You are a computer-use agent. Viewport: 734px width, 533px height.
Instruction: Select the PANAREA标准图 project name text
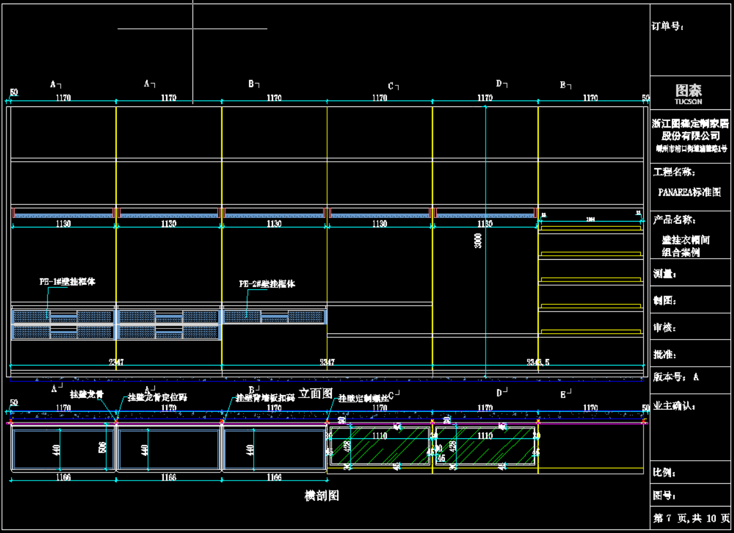tap(689, 192)
